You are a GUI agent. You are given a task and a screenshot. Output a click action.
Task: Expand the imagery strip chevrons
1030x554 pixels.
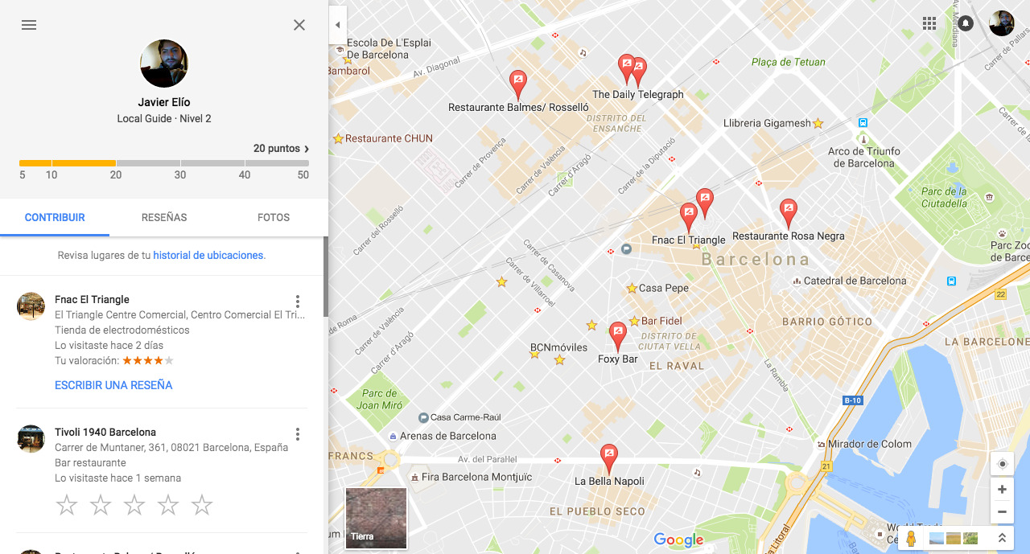[x=1002, y=538]
